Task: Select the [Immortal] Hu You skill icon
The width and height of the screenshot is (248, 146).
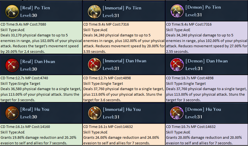Action: click(x=94, y=112)
